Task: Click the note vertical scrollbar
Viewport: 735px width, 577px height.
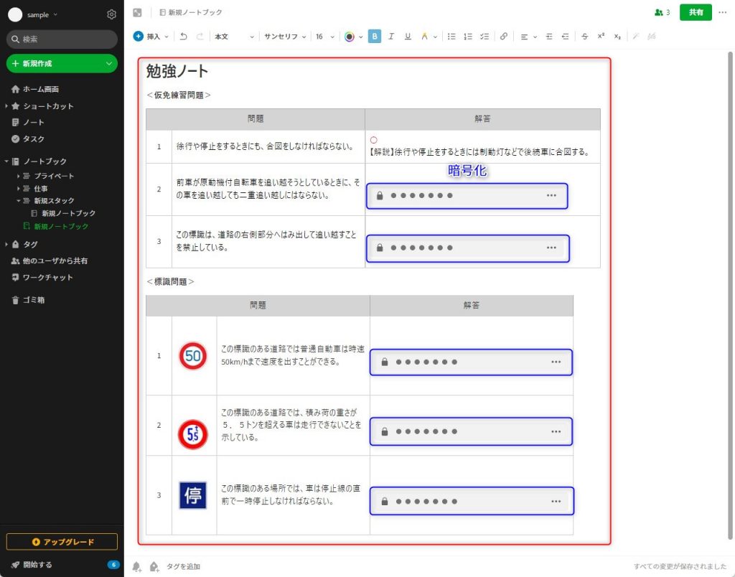Action: click(x=730, y=295)
